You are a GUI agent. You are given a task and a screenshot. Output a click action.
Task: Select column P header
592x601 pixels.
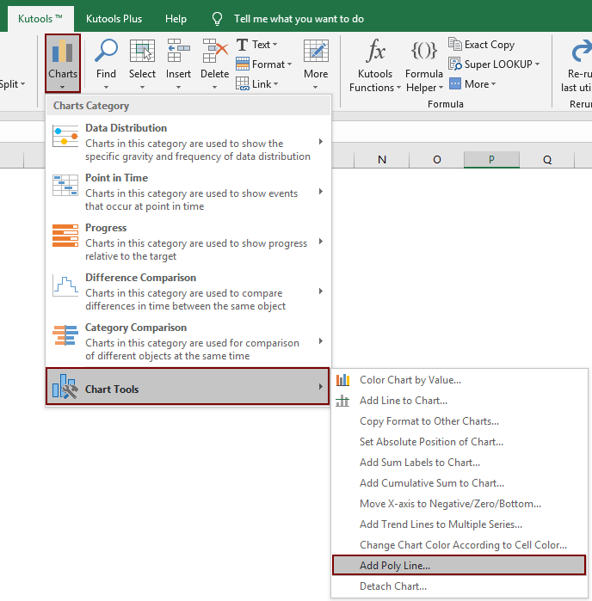(491, 159)
